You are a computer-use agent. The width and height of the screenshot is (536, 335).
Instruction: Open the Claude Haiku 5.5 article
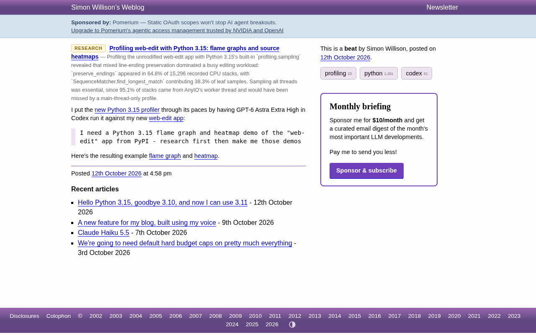tap(103, 233)
